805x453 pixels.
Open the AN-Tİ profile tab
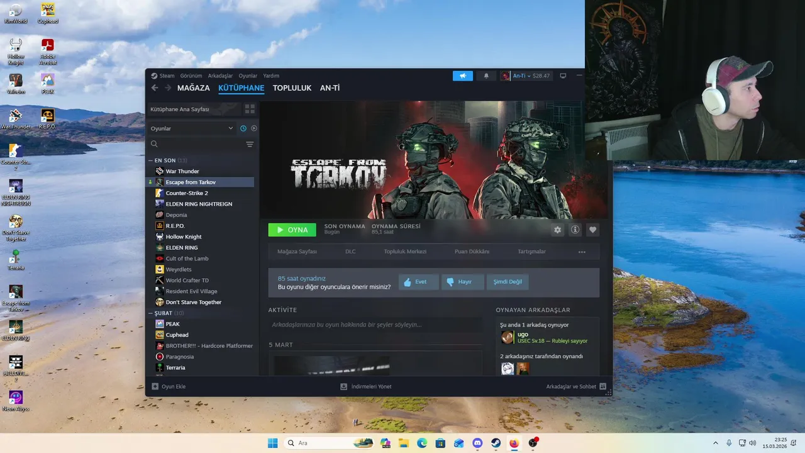point(330,88)
